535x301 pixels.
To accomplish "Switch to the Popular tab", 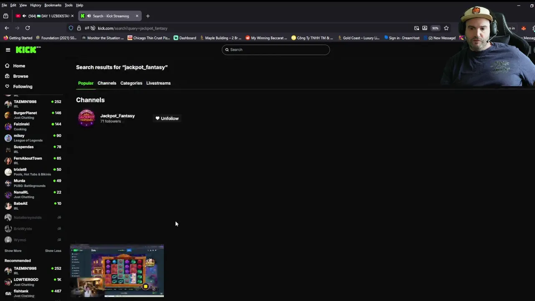I will (86, 83).
